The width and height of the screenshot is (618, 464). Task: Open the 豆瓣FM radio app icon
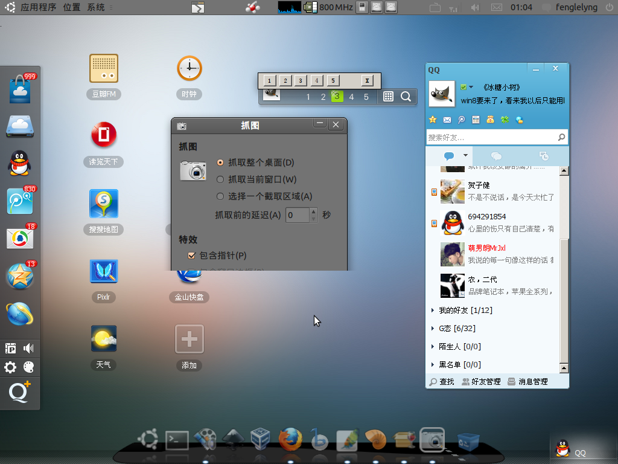click(x=104, y=68)
